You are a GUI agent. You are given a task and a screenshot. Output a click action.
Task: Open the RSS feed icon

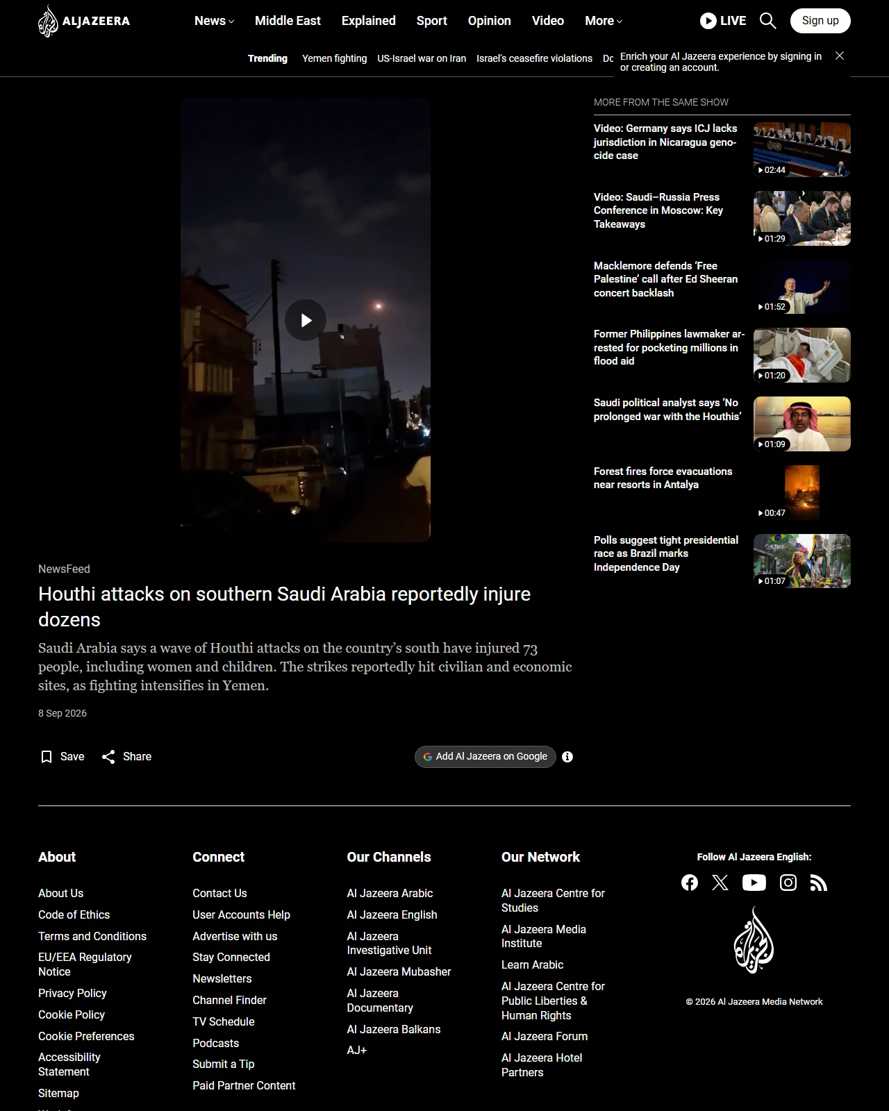(819, 883)
